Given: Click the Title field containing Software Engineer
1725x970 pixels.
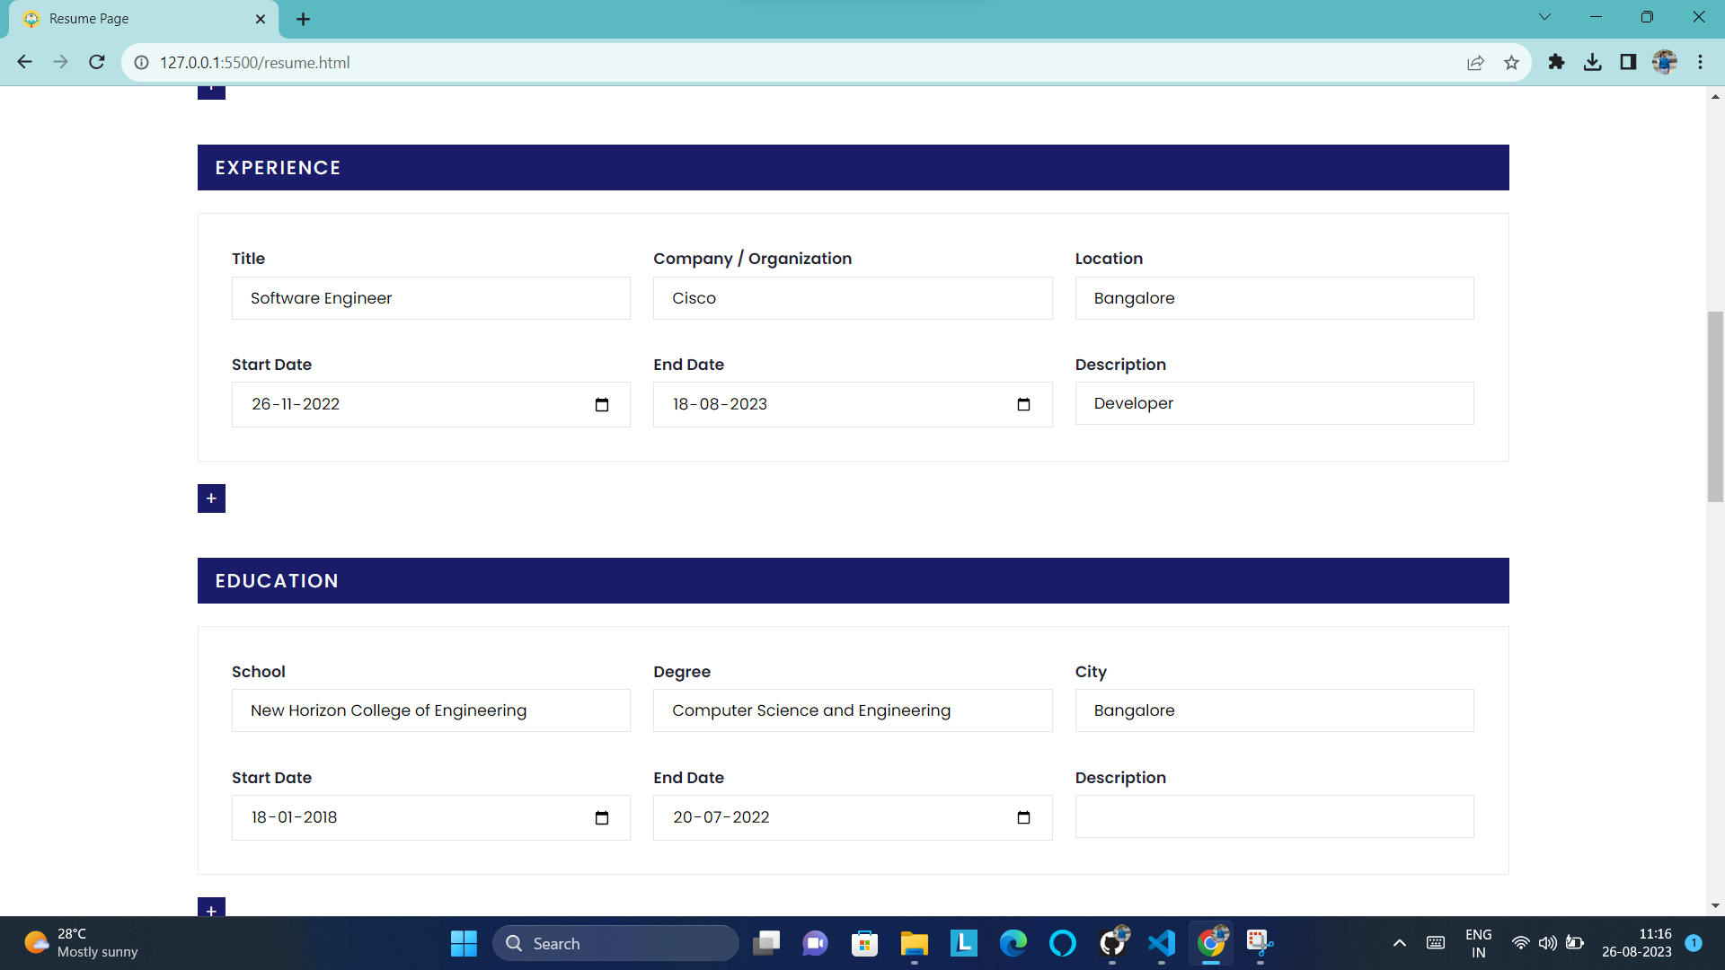Looking at the screenshot, I should (430, 297).
